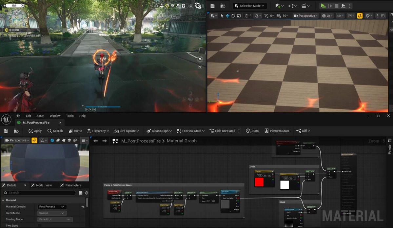The height and width of the screenshot is (228, 393).
Task: Open the Tools menu
Action: (70, 116)
